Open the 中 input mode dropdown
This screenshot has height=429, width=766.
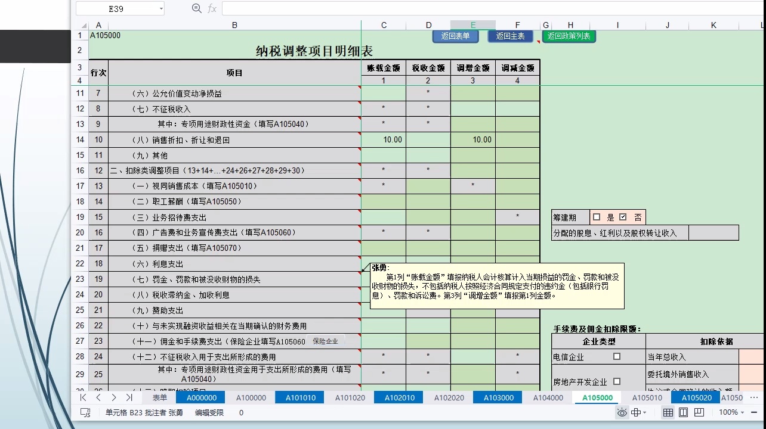tap(640, 412)
